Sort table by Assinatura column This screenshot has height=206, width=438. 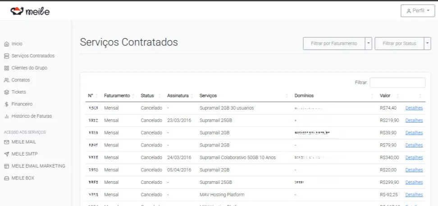(181, 96)
